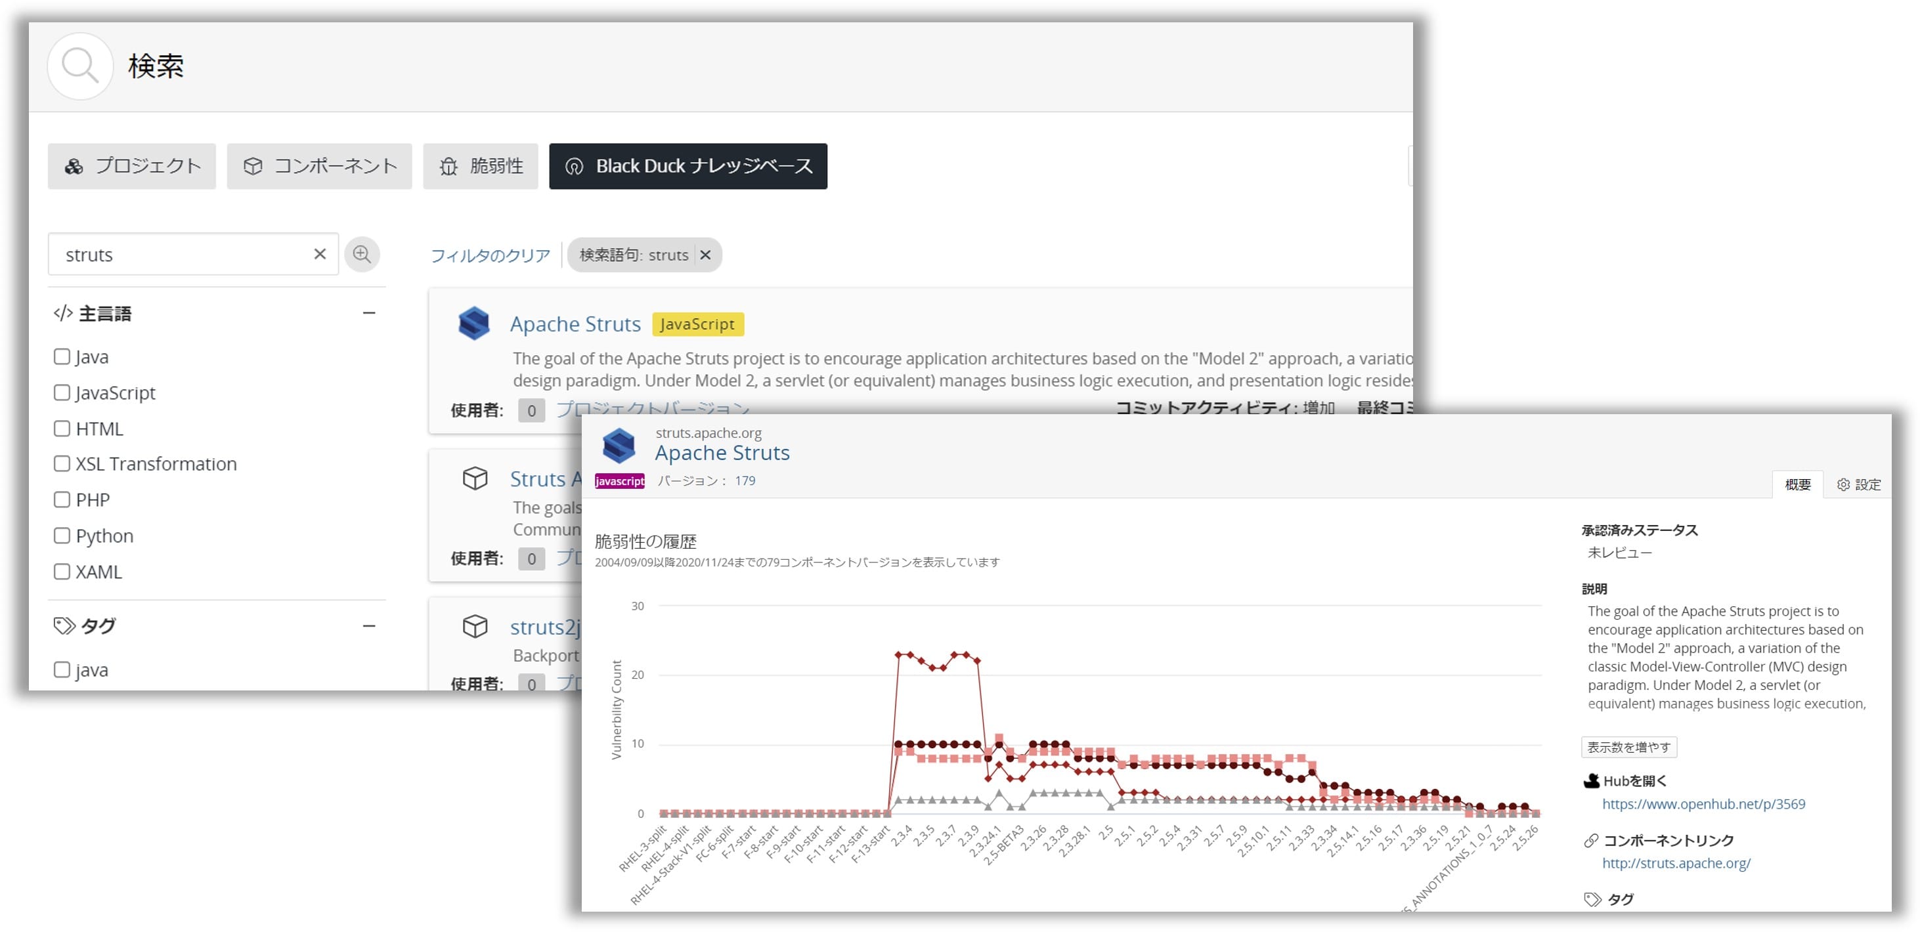This screenshot has width=1920, height=932.
Task: Remove the 検索語句: struts filter chip
Action: [x=705, y=255]
